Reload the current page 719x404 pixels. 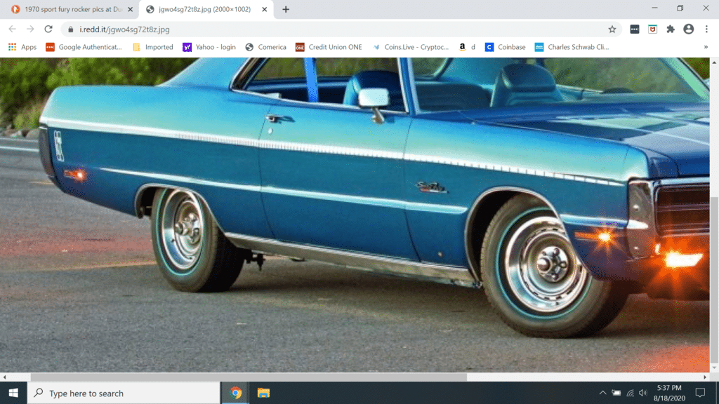click(48, 29)
